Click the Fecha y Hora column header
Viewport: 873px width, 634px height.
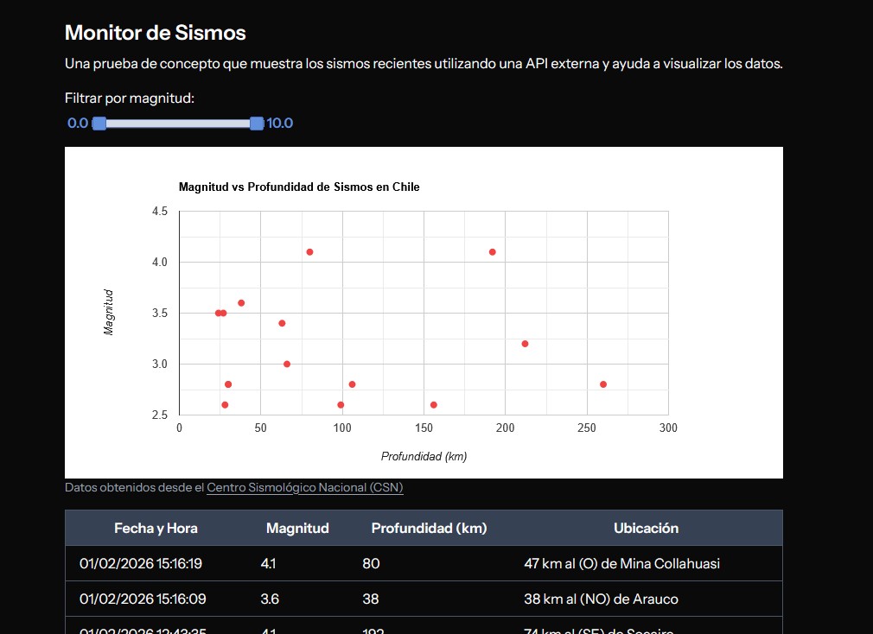click(x=156, y=528)
